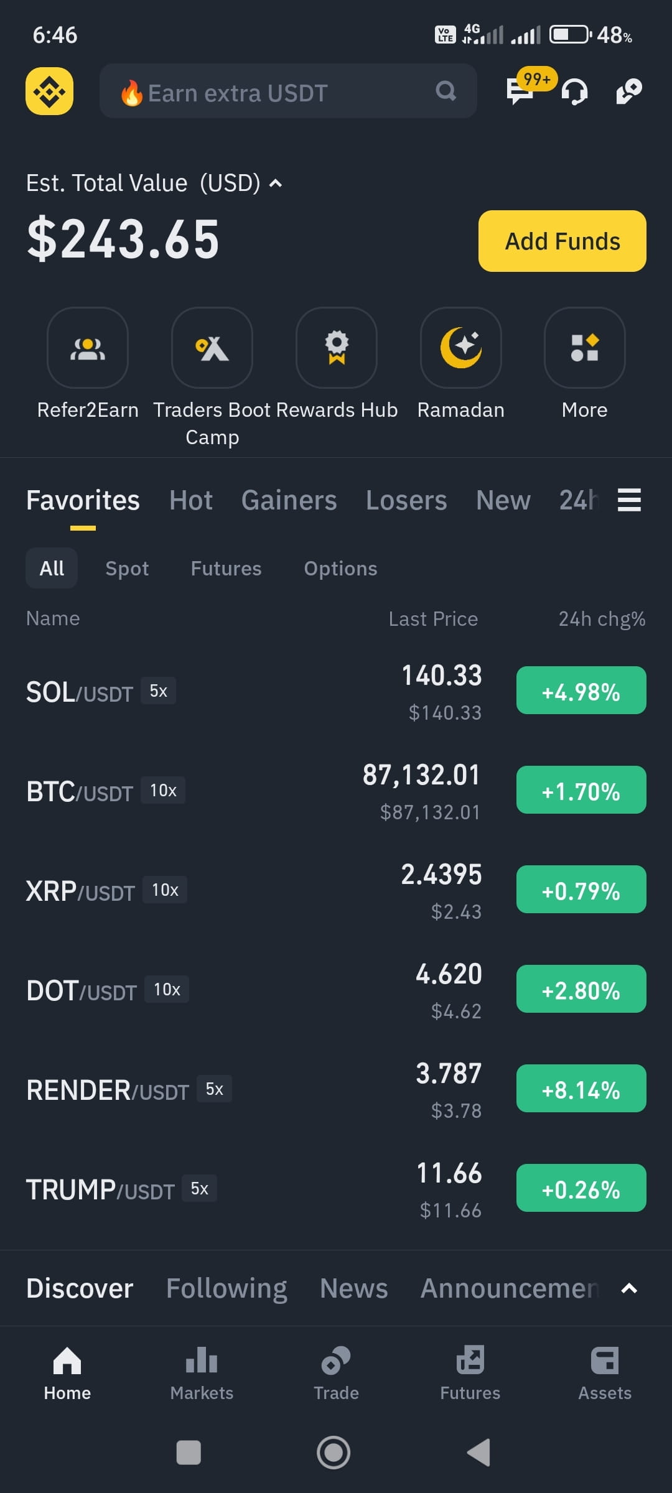
Task: Tap the search magnifier icon
Action: coord(446,91)
